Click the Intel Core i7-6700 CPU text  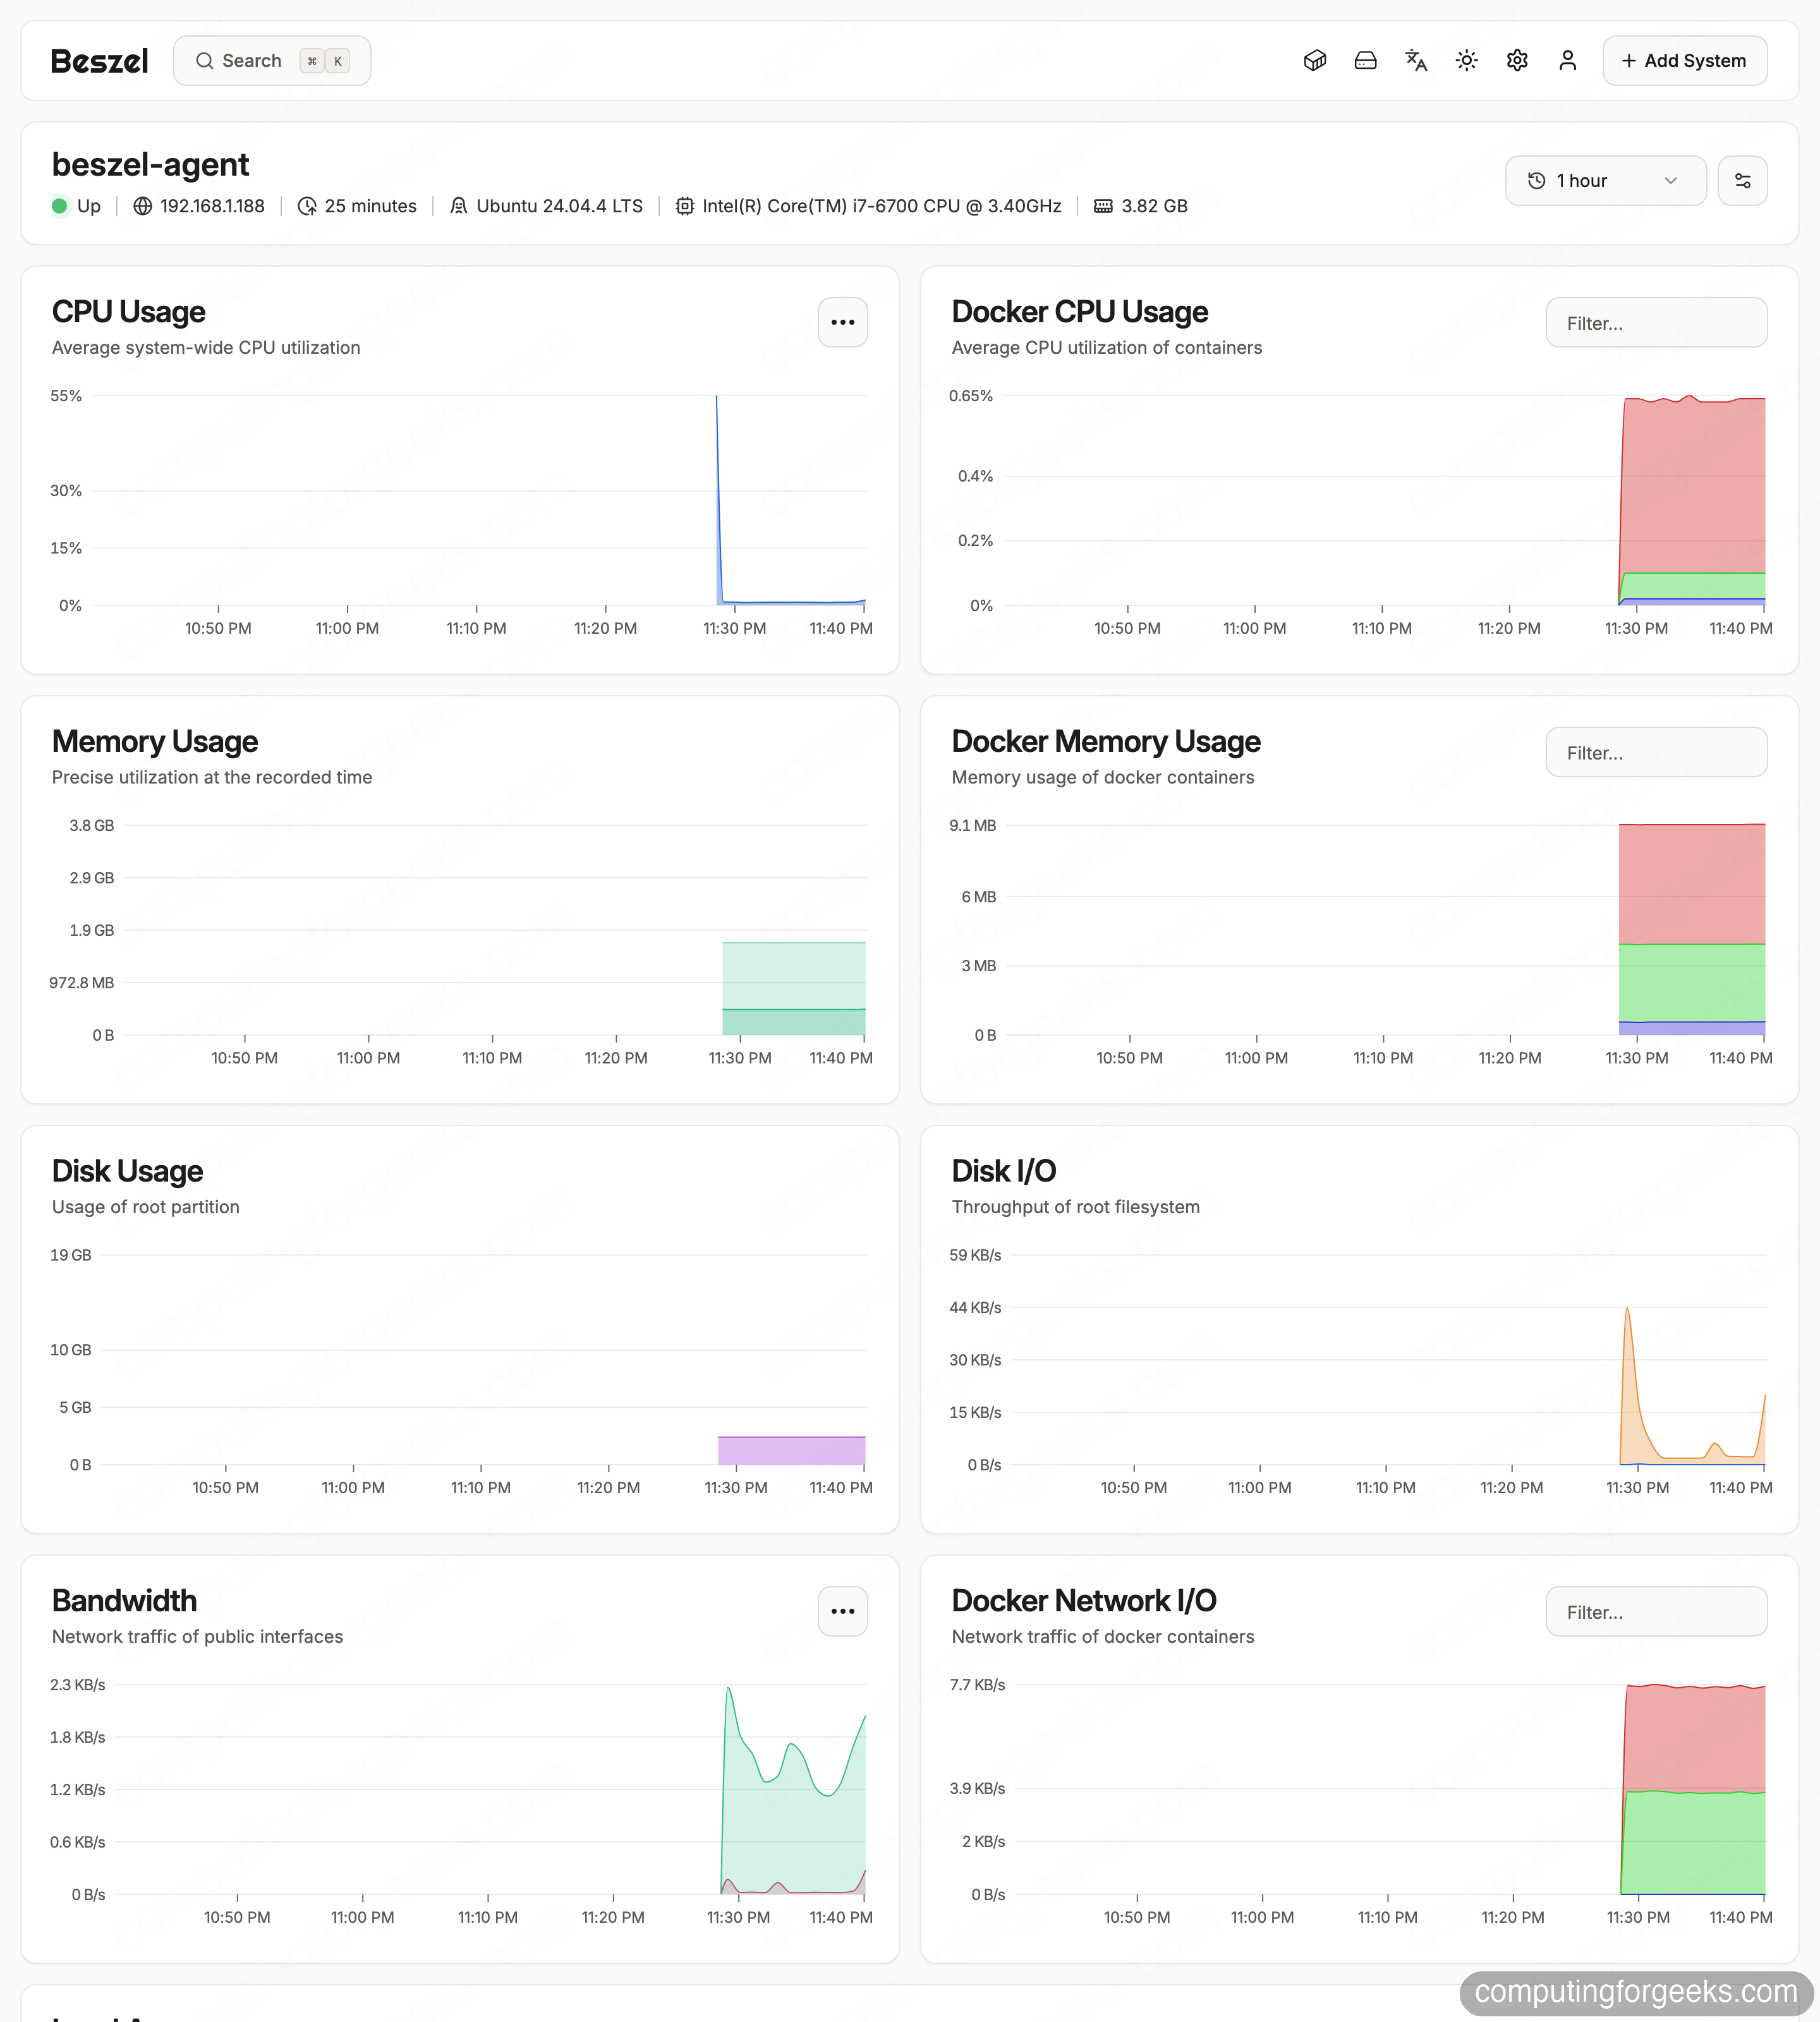(881, 206)
